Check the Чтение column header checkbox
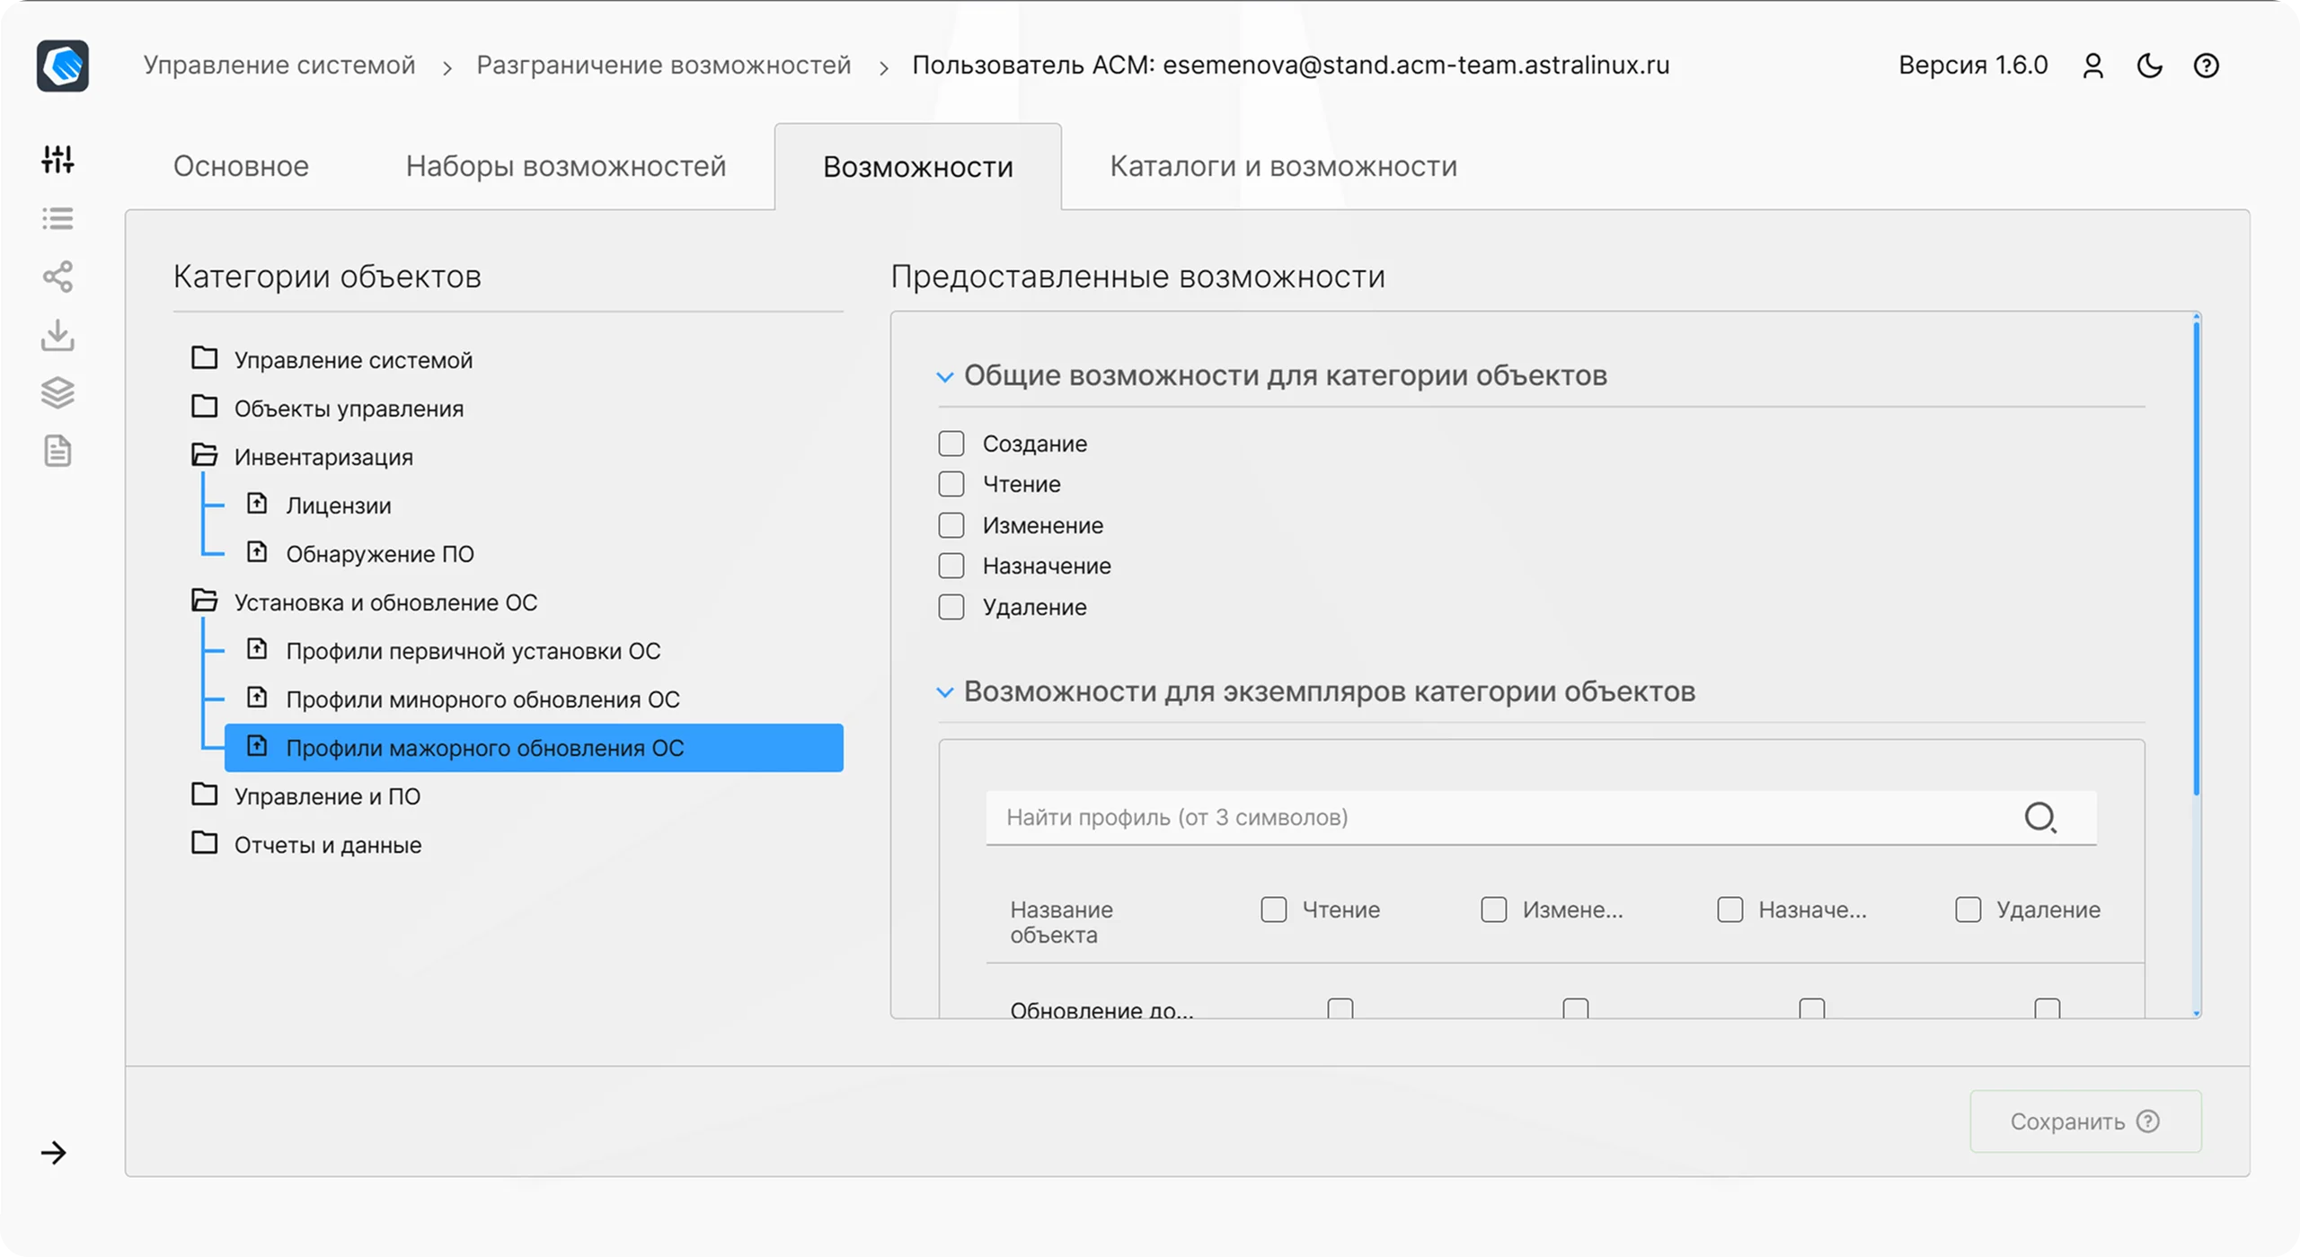2300x1257 pixels. (1274, 910)
